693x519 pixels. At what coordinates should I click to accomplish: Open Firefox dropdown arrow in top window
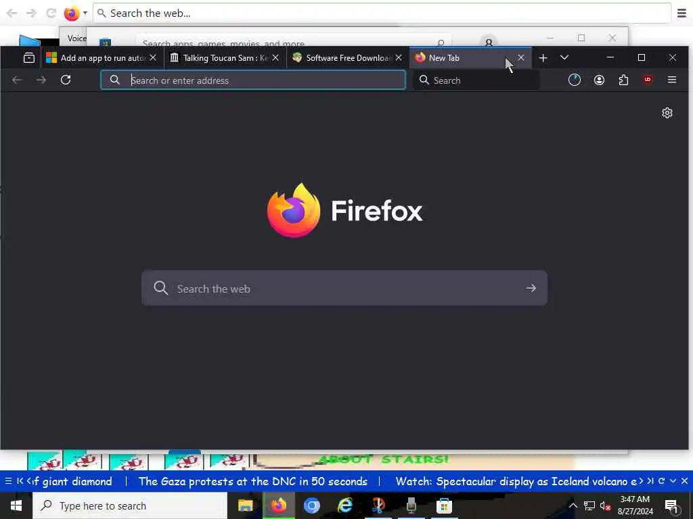tap(85, 13)
